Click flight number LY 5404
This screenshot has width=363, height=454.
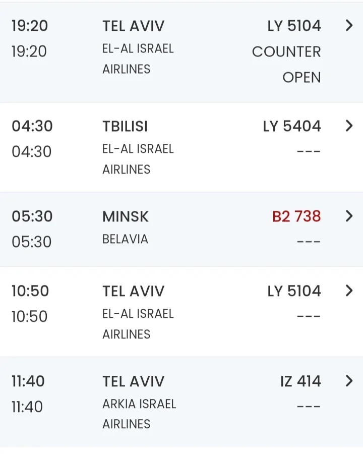point(291,126)
